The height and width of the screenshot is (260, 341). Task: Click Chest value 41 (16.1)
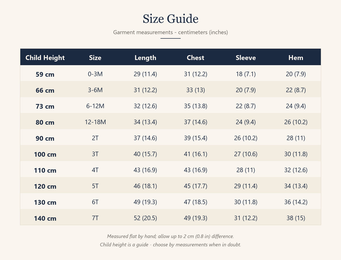pos(196,154)
